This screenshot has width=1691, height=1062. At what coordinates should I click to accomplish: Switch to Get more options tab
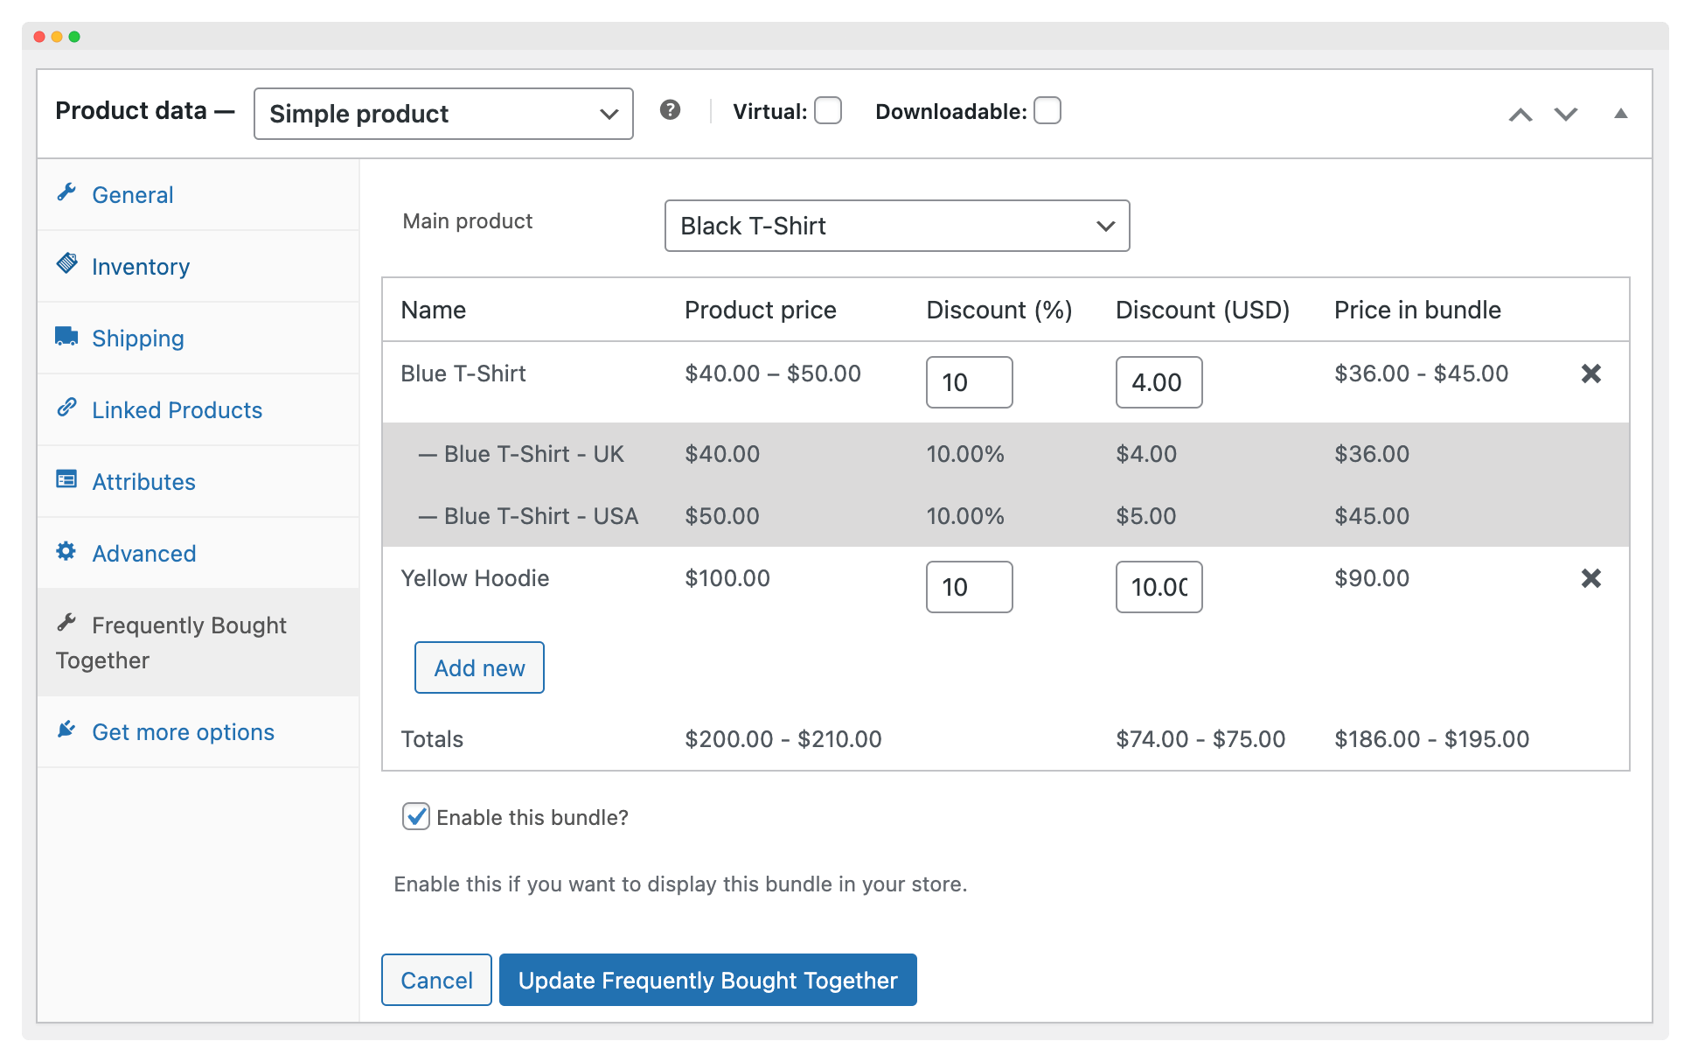(183, 732)
